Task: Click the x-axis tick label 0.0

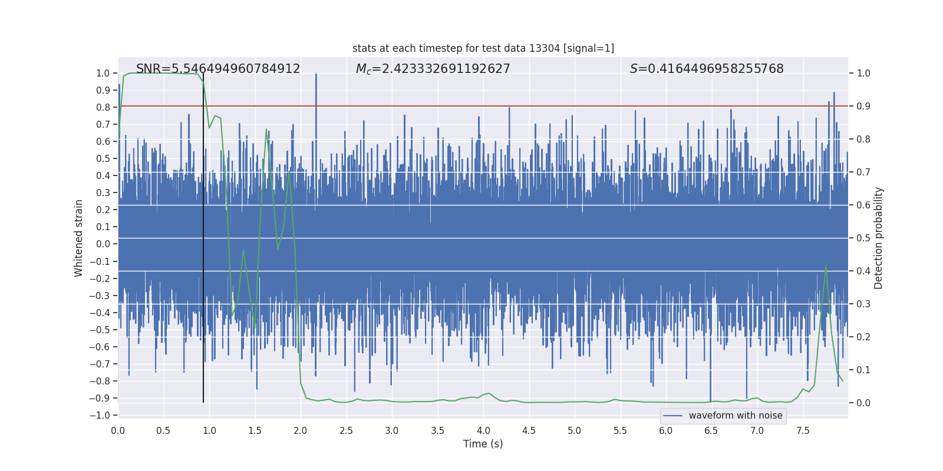Action: tap(118, 430)
